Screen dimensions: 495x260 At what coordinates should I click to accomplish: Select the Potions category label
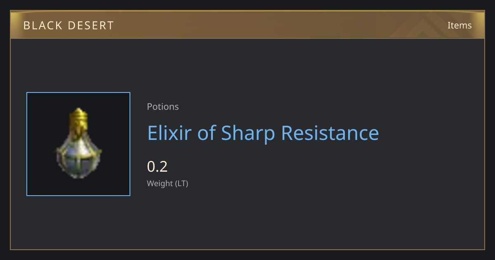(163, 106)
